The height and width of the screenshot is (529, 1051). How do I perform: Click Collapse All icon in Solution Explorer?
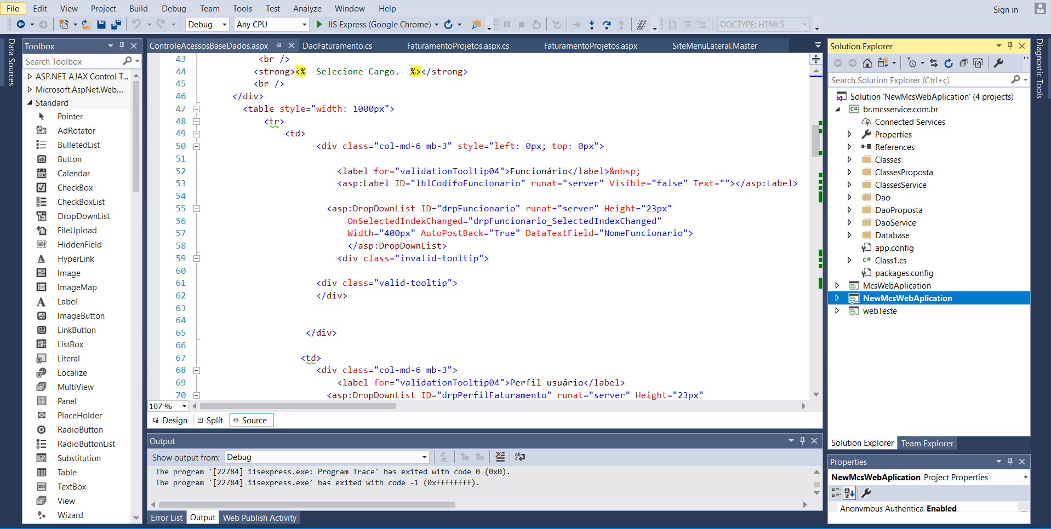tap(963, 63)
